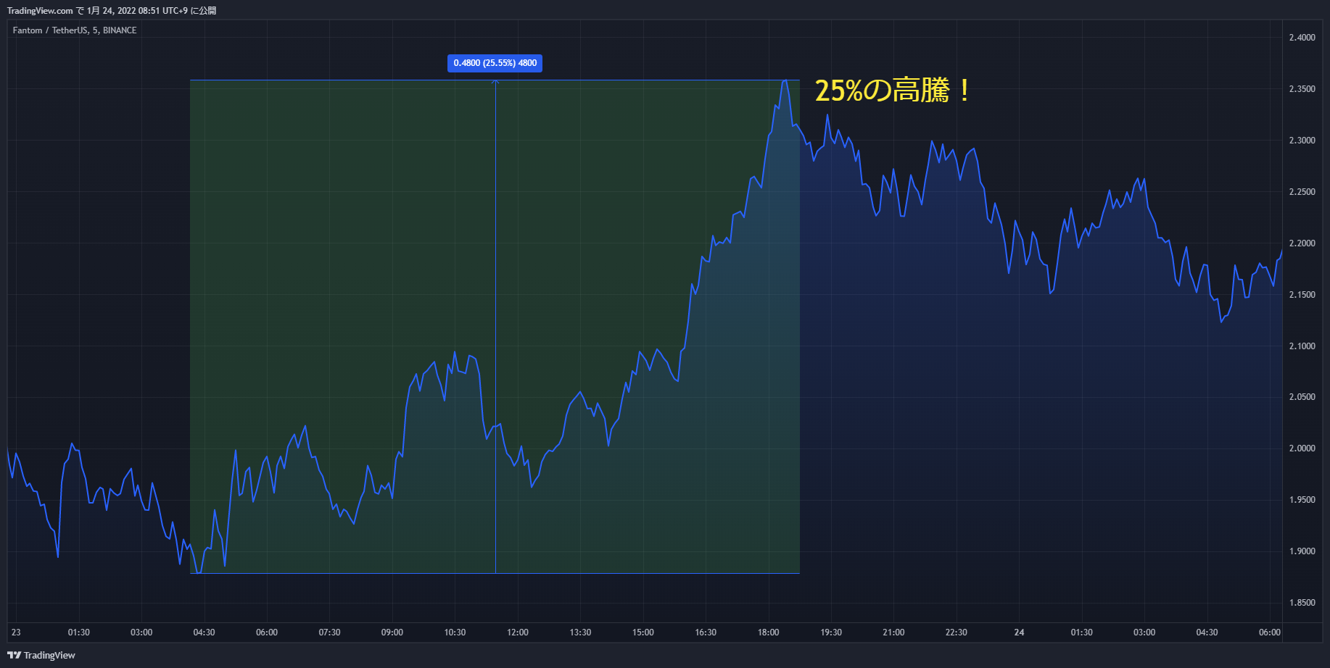Click price label 2.3000 on the axis
This screenshot has width=1330, height=668.
click(1302, 141)
